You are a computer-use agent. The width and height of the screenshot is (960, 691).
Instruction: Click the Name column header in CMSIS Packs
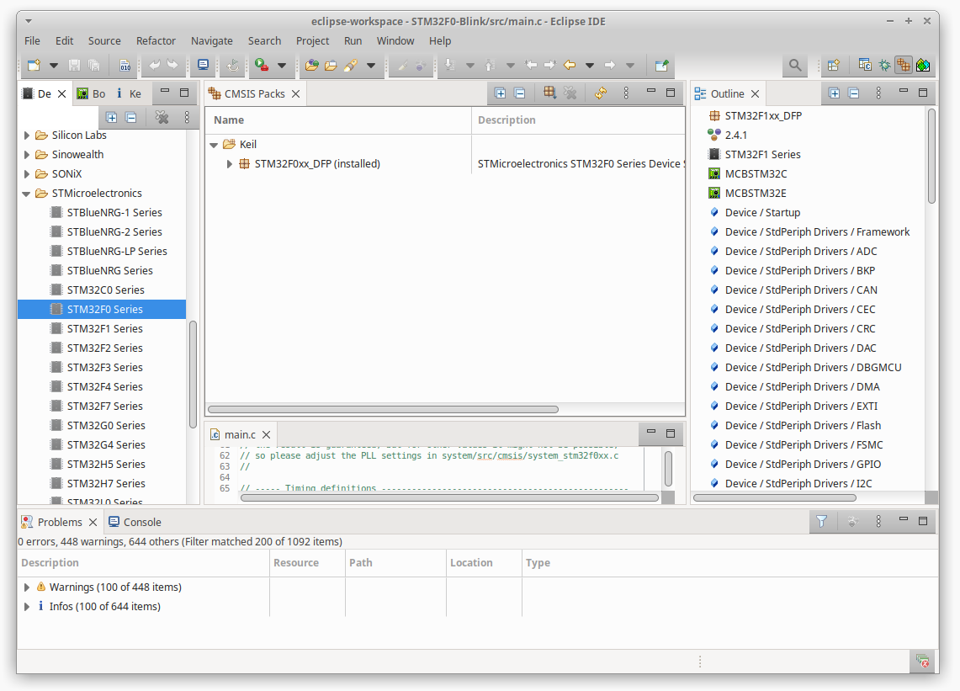(x=338, y=120)
